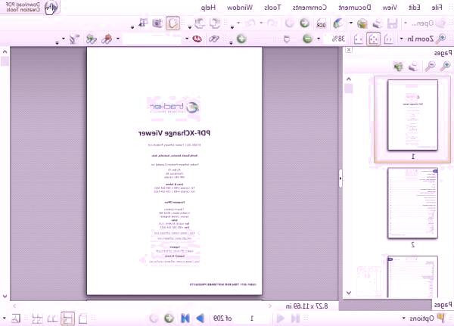
Task: Click the green navigation arrow in toolbar
Action: 304,23
